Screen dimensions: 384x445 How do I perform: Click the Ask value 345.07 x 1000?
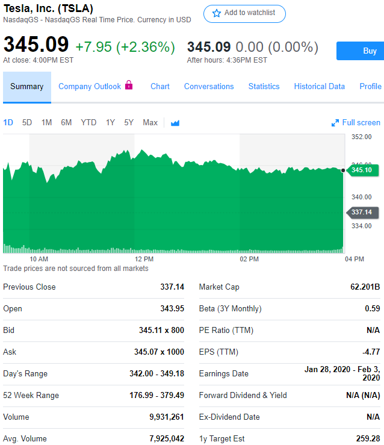[159, 352]
